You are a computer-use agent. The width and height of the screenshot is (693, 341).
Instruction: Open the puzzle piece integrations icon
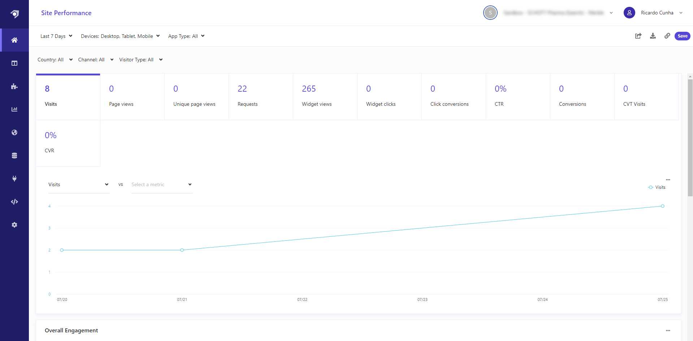pos(14,86)
